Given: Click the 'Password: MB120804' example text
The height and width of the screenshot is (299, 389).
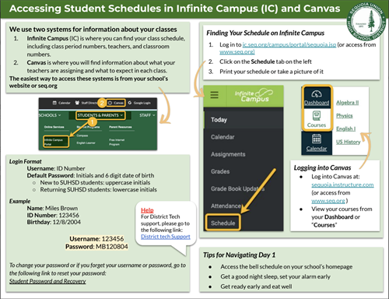Looking at the screenshot, I should 96,247.
